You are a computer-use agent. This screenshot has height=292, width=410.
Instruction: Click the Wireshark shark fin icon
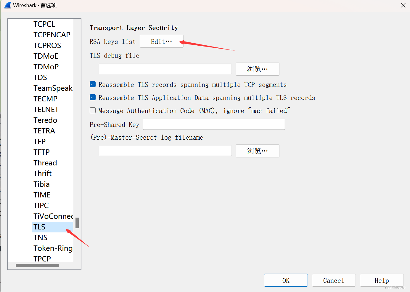[8, 5]
